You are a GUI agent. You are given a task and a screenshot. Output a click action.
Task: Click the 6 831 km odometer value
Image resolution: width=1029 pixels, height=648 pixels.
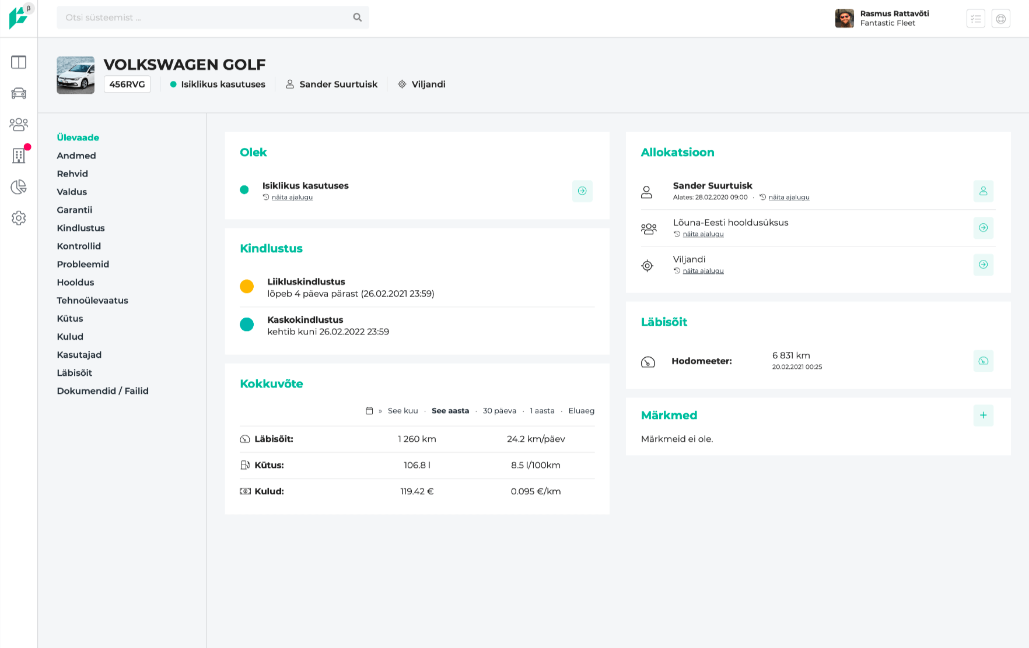(x=791, y=355)
